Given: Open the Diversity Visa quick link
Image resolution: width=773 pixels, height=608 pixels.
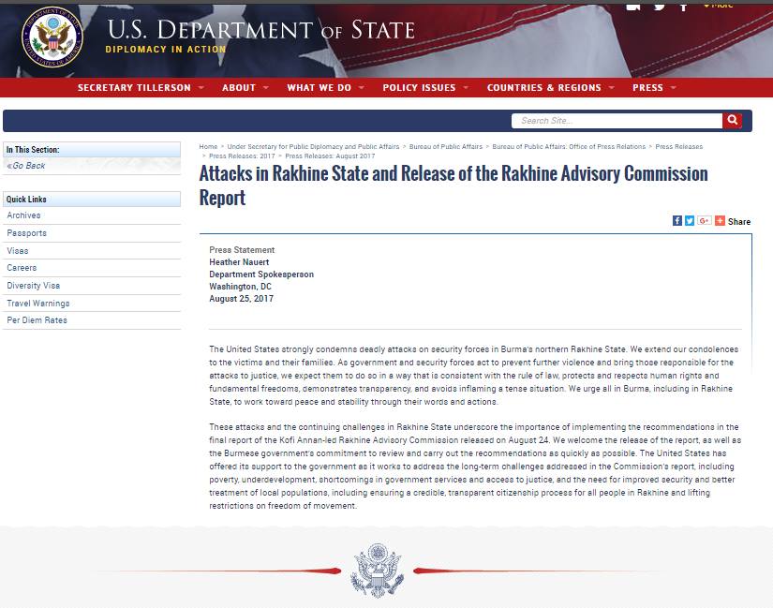Looking at the screenshot, I should (x=34, y=286).
